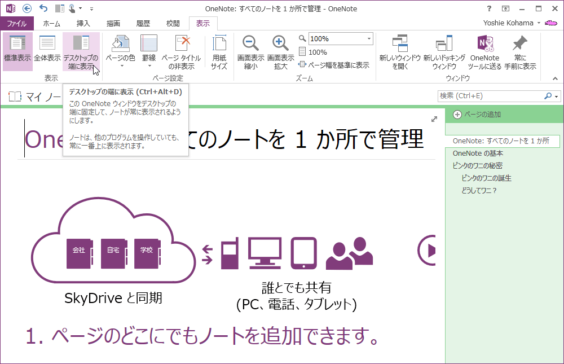The width and height of the screenshot is (564, 364).
Task: Set zoom to 100% button
Action: pyautogui.click(x=313, y=52)
